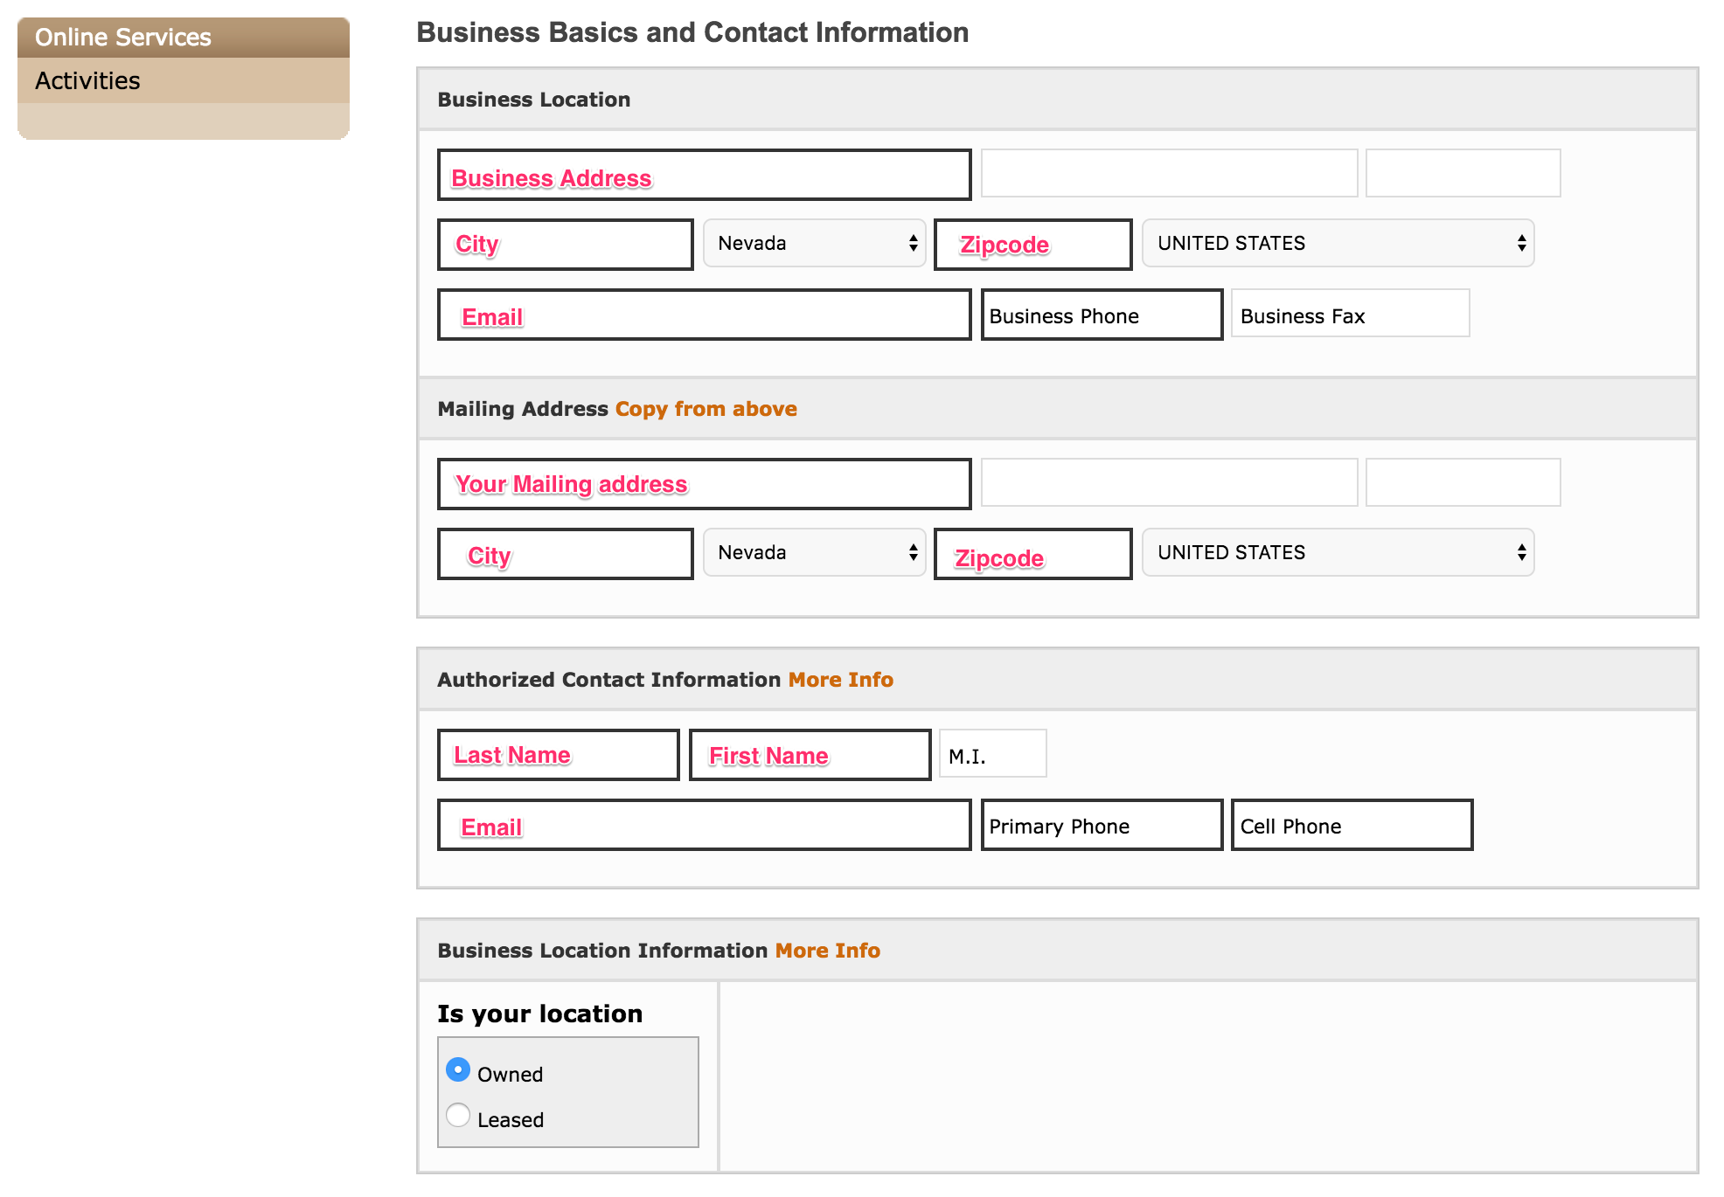Click the Your Mailing address field
1724x1197 pixels.
(705, 484)
